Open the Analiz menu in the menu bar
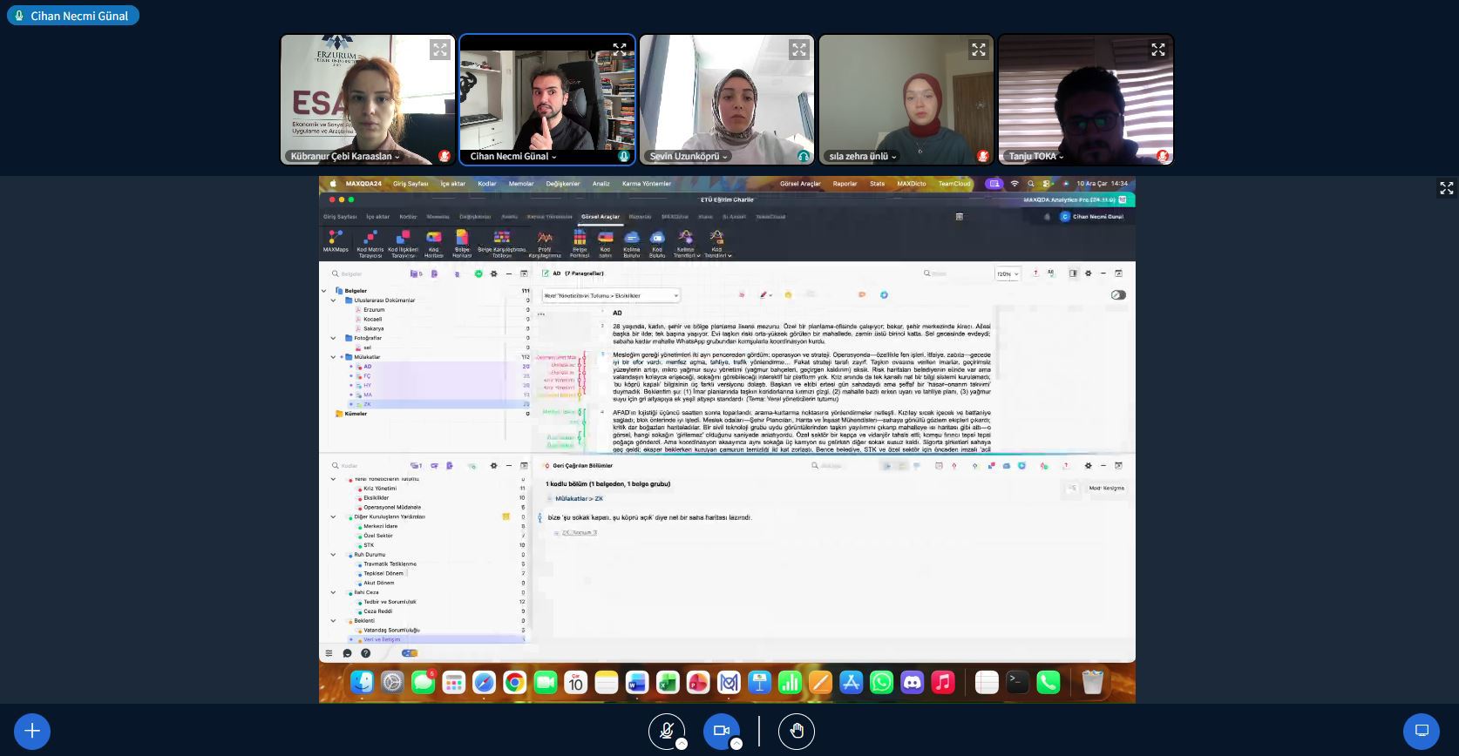The width and height of the screenshot is (1459, 756). (x=601, y=184)
